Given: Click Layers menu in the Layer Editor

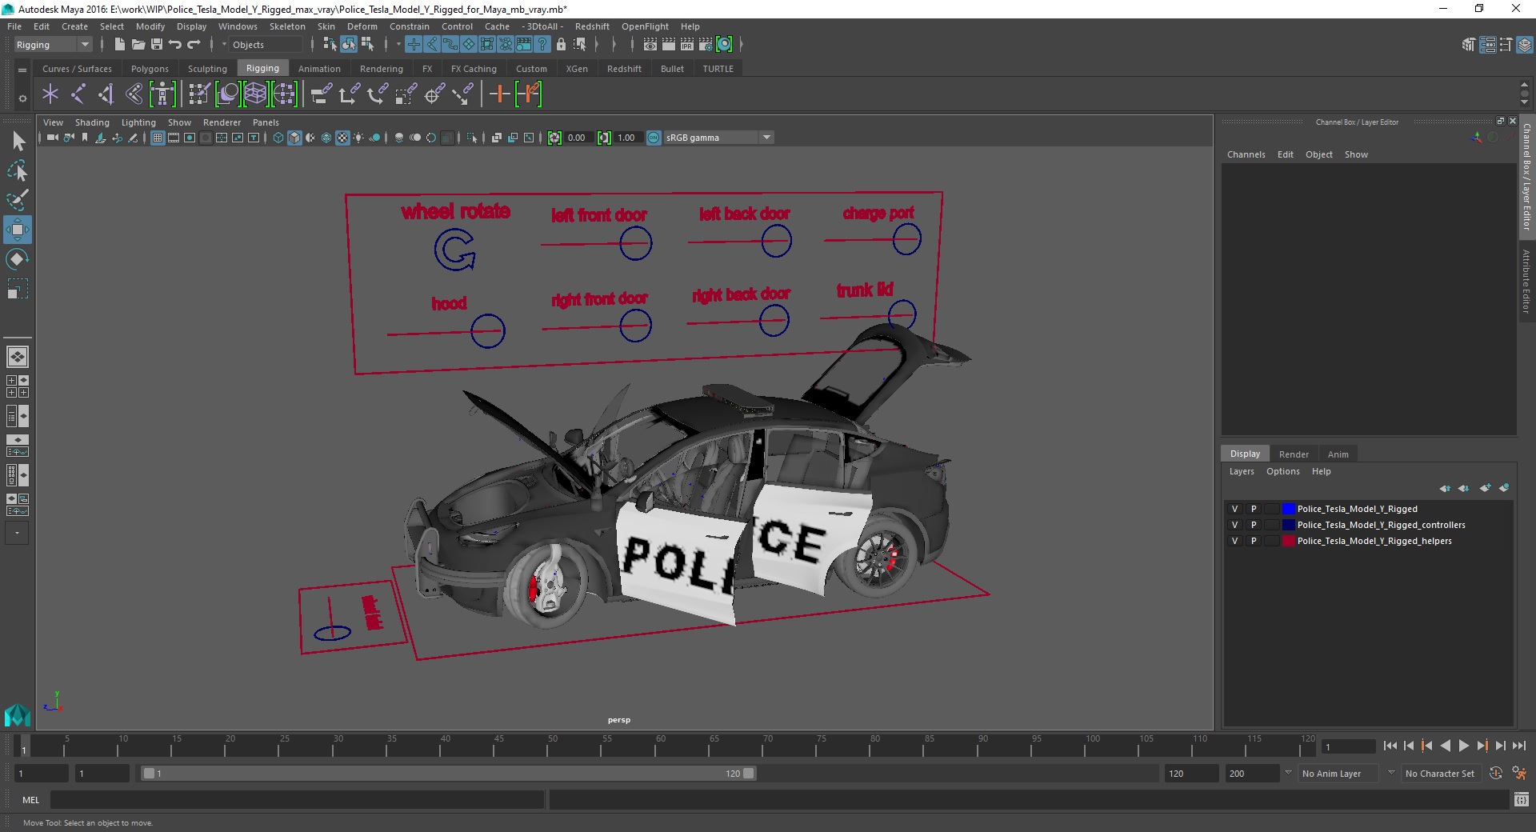Looking at the screenshot, I should pyautogui.click(x=1242, y=471).
